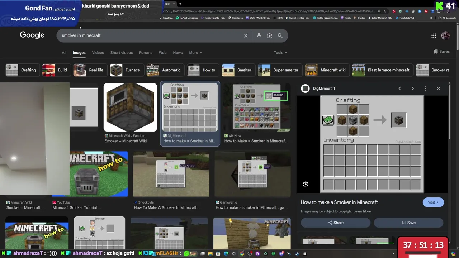Screen dimensions: 459x258
Task: Open the Short videos tab
Action: (x=122, y=53)
